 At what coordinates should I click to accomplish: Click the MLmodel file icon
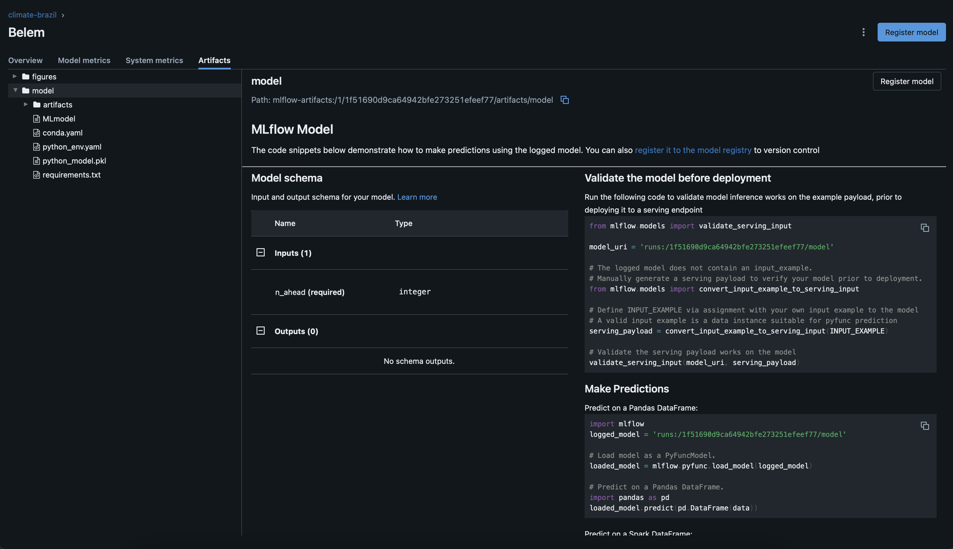(x=37, y=119)
